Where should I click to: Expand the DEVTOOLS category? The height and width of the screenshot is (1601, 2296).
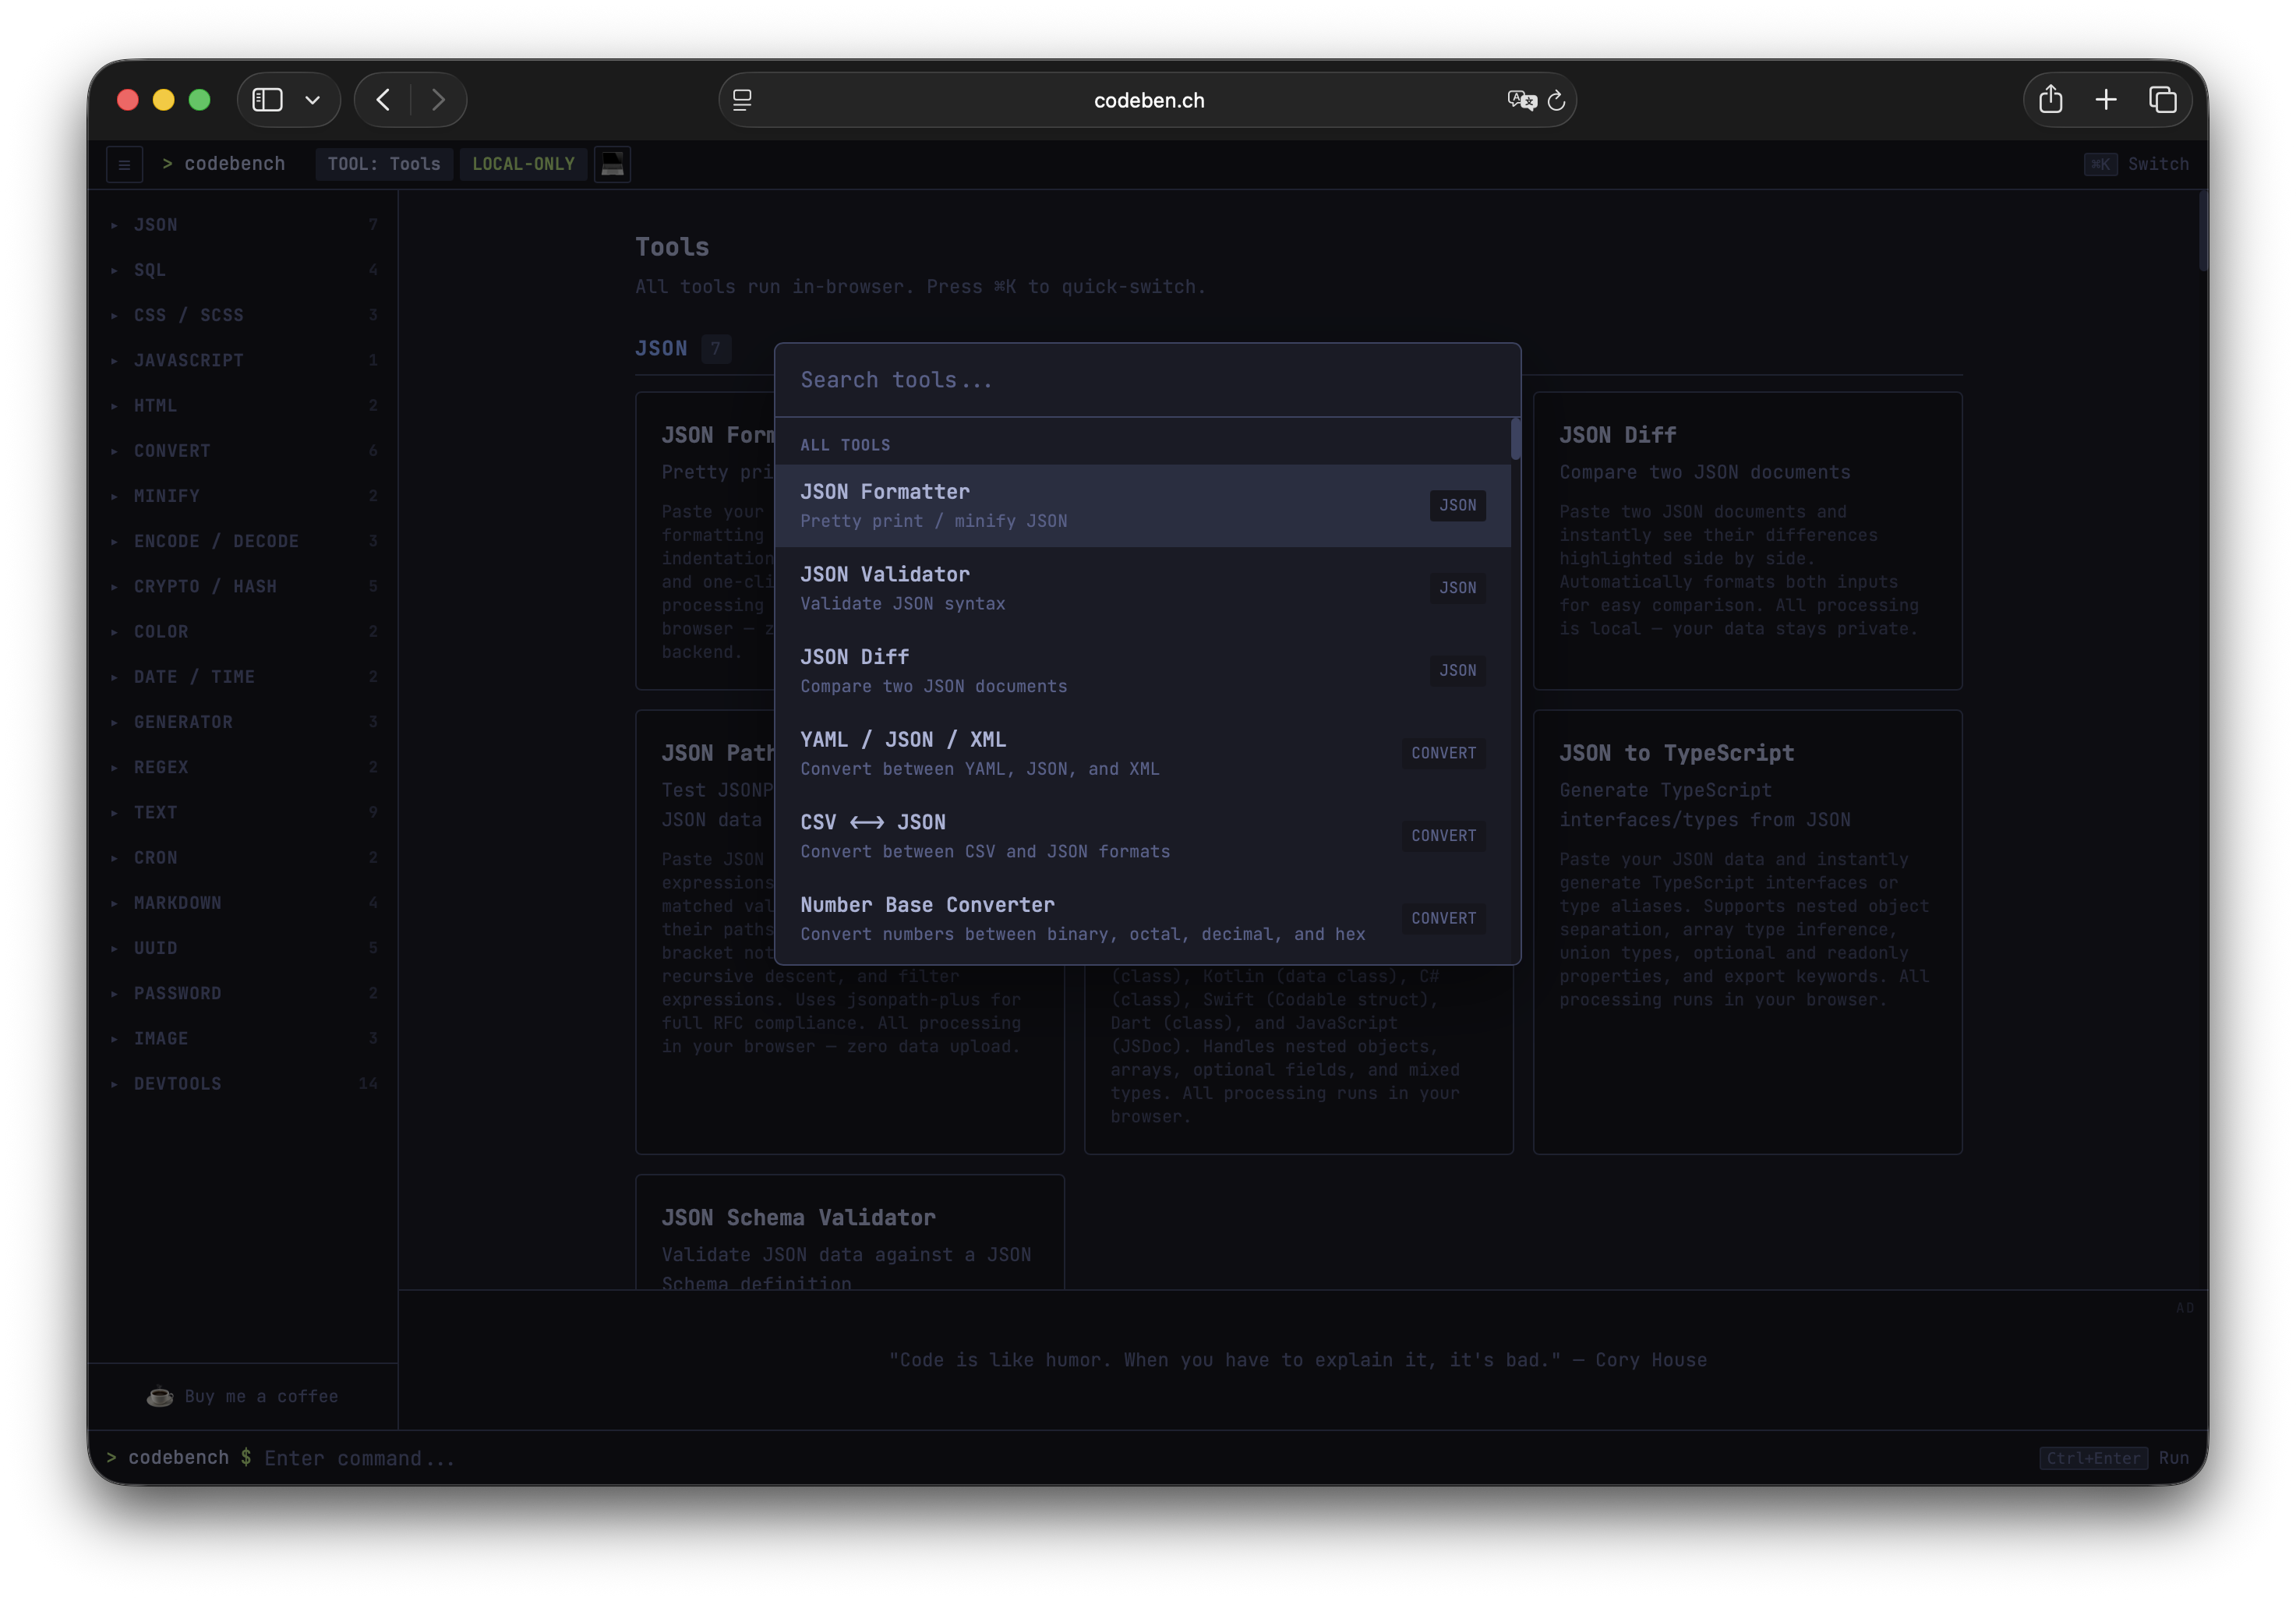coord(177,1083)
